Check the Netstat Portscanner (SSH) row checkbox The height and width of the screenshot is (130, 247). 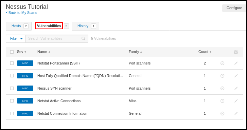point(12,63)
